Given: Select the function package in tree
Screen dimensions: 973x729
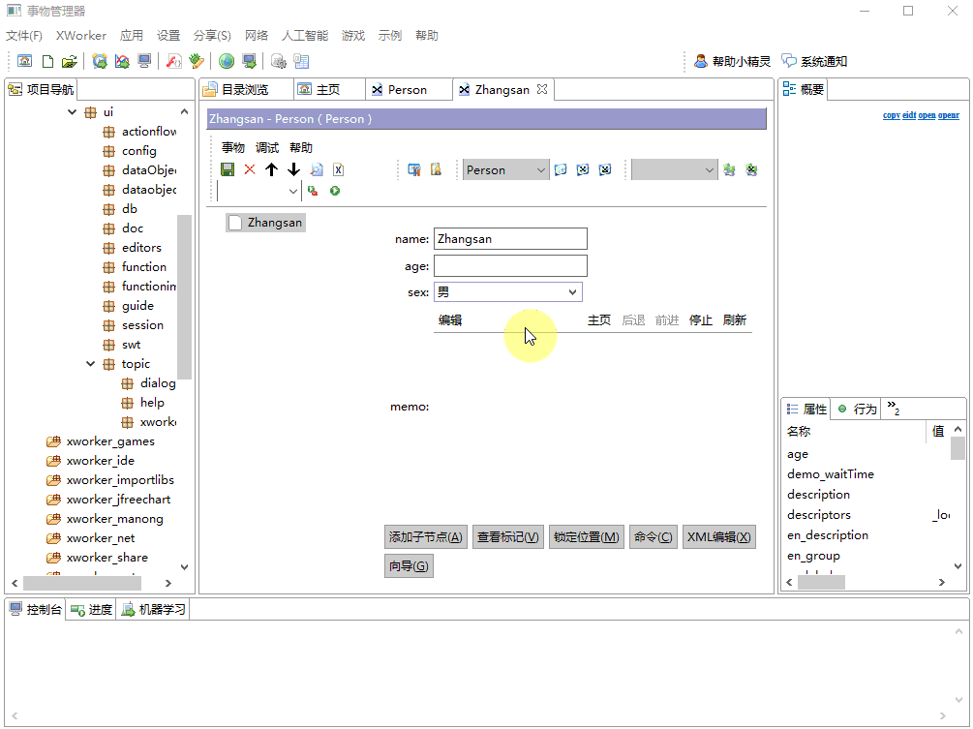Looking at the screenshot, I should point(136,267).
